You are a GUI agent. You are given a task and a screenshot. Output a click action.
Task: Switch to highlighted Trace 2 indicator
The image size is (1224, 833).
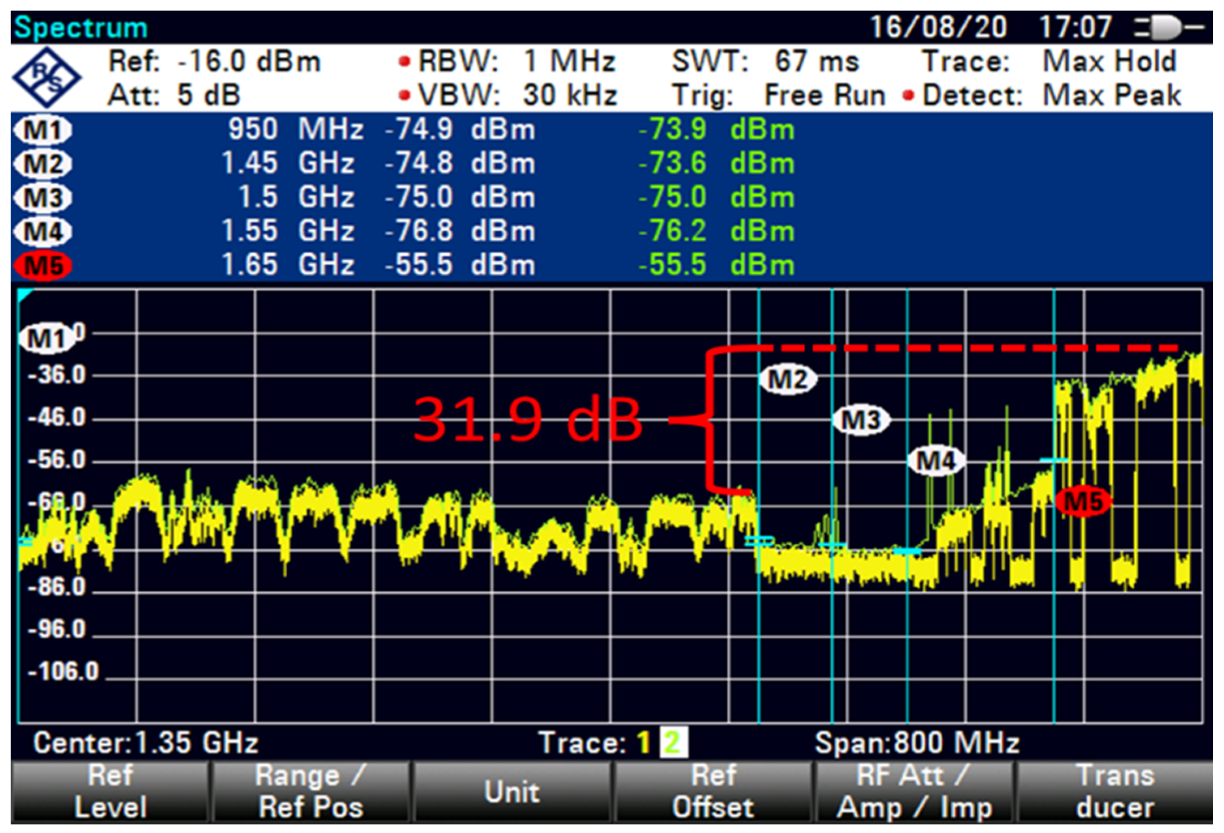(x=674, y=743)
